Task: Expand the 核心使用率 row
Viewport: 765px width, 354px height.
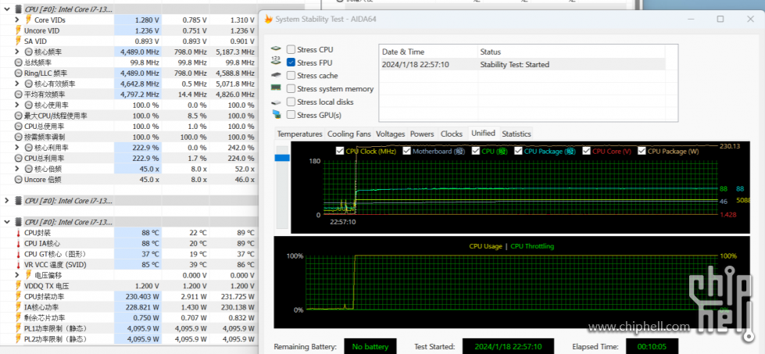Action: coord(17,105)
